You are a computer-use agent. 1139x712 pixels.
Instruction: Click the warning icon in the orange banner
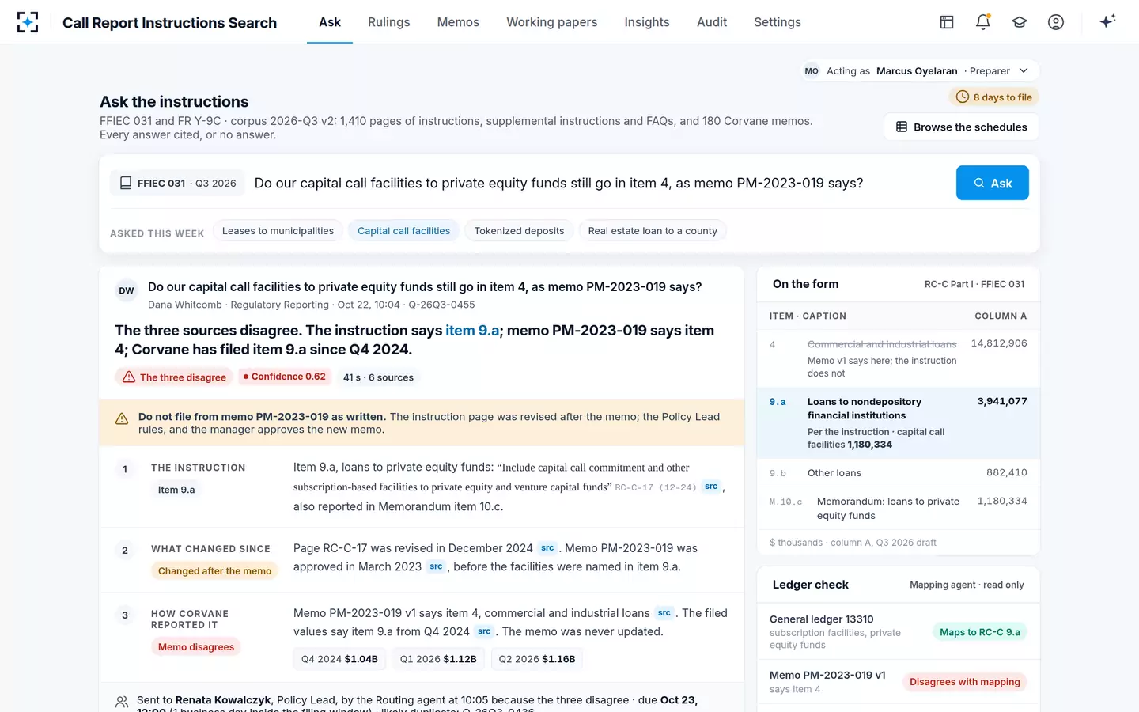pos(122,418)
